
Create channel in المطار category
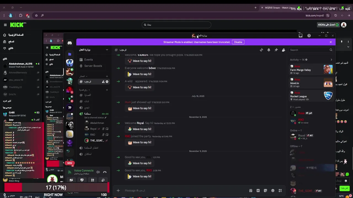pyautogui.click(x=107, y=76)
